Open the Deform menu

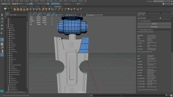click(65, 1)
